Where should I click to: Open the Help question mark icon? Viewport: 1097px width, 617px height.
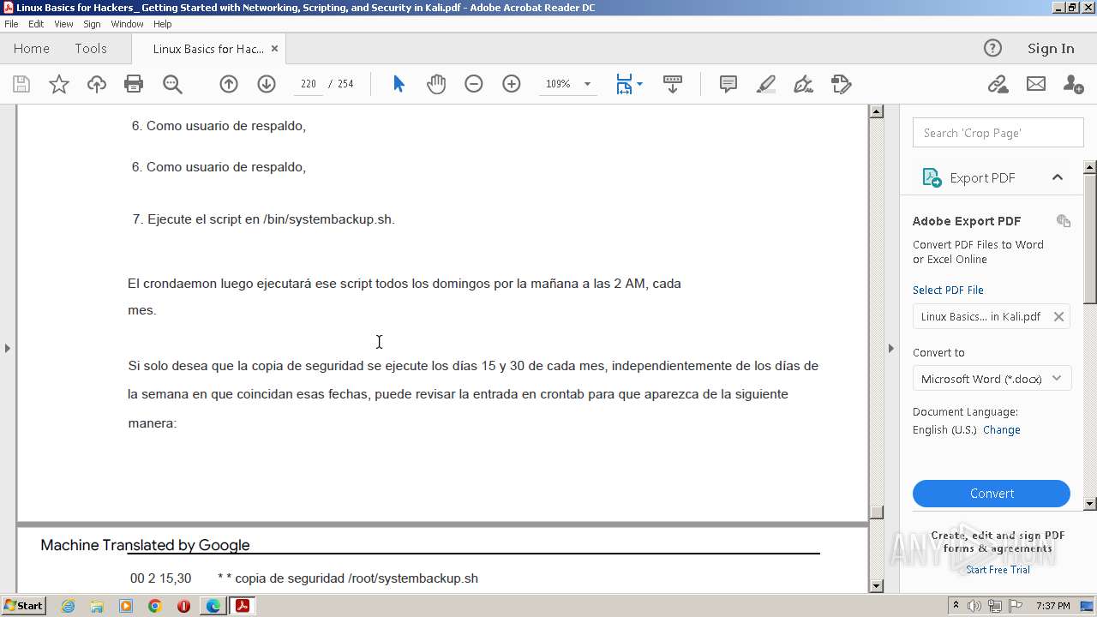(992, 48)
